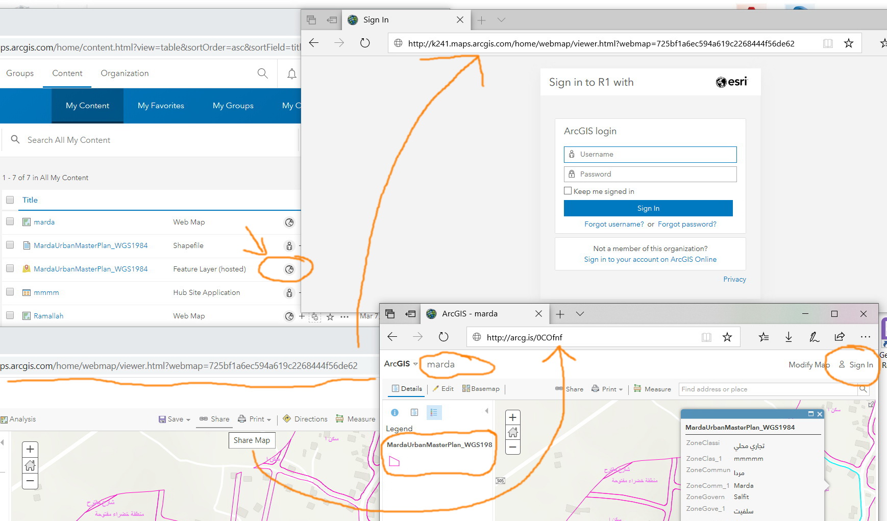Screen dimensions: 887x521
Task: Zoom in on the ArcGIS - marda window map
Action: pyautogui.click(x=513, y=417)
